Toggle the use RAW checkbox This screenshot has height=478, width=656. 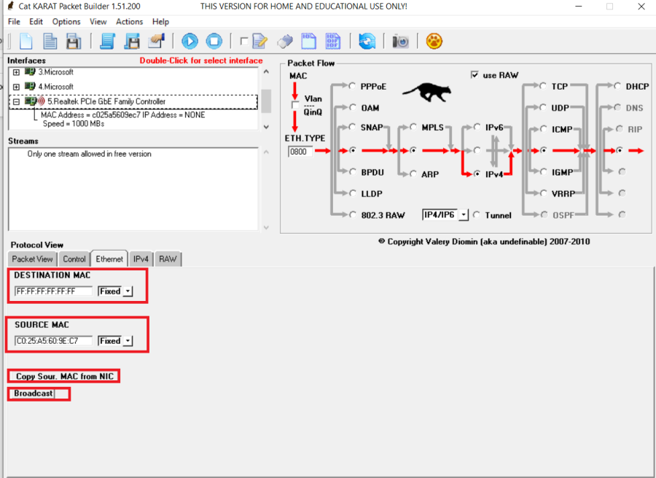click(x=475, y=75)
